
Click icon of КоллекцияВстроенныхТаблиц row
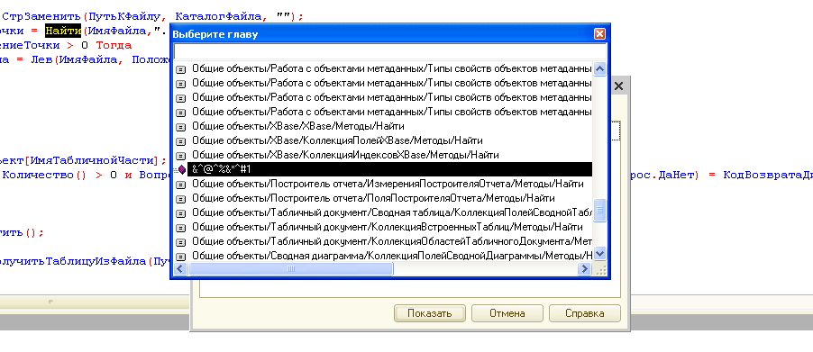click(180, 227)
